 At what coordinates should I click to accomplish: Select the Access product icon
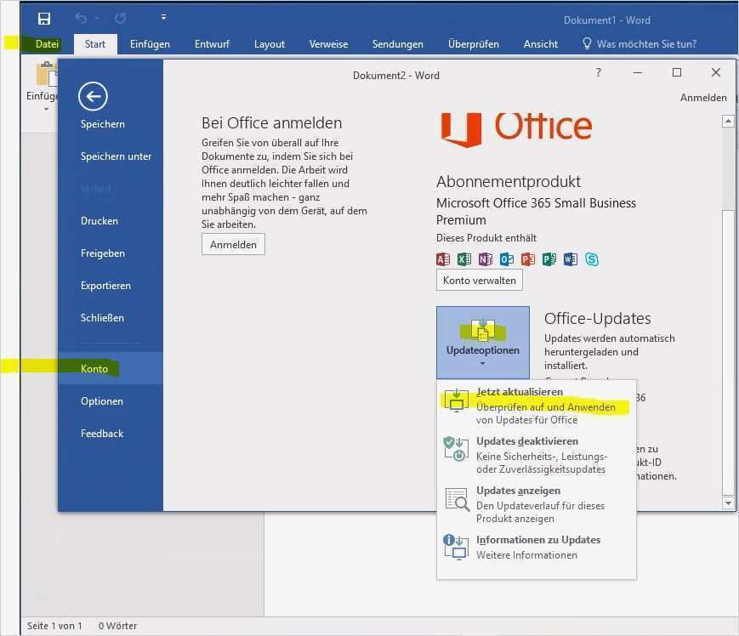[442, 259]
